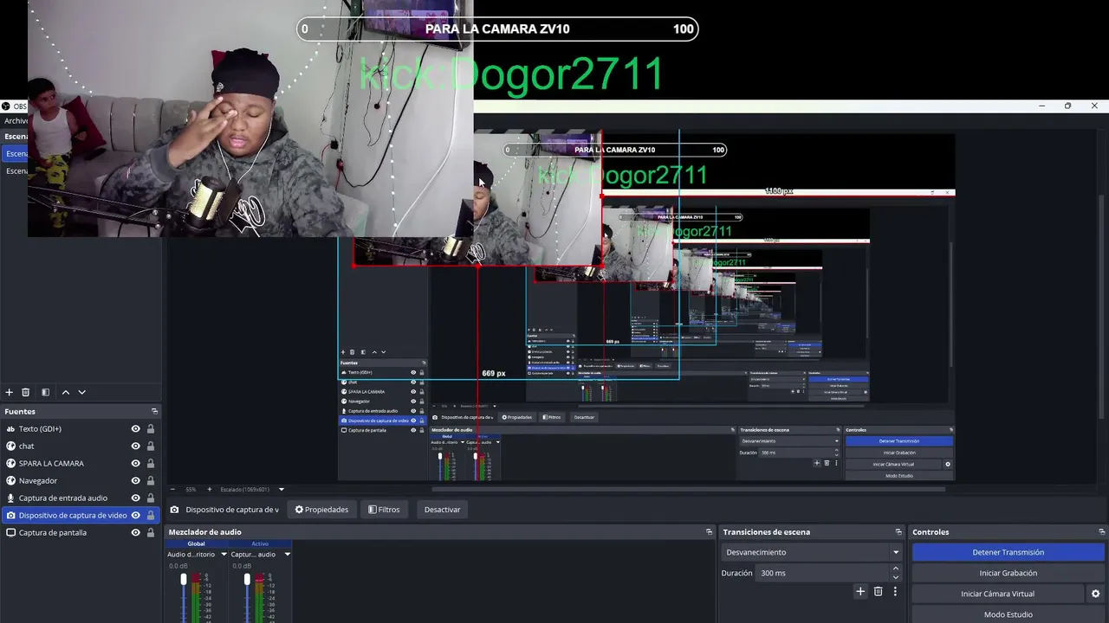The height and width of the screenshot is (623, 1109).
Task: Add a scene transition with the plus icon
Action: click(860, 592)
